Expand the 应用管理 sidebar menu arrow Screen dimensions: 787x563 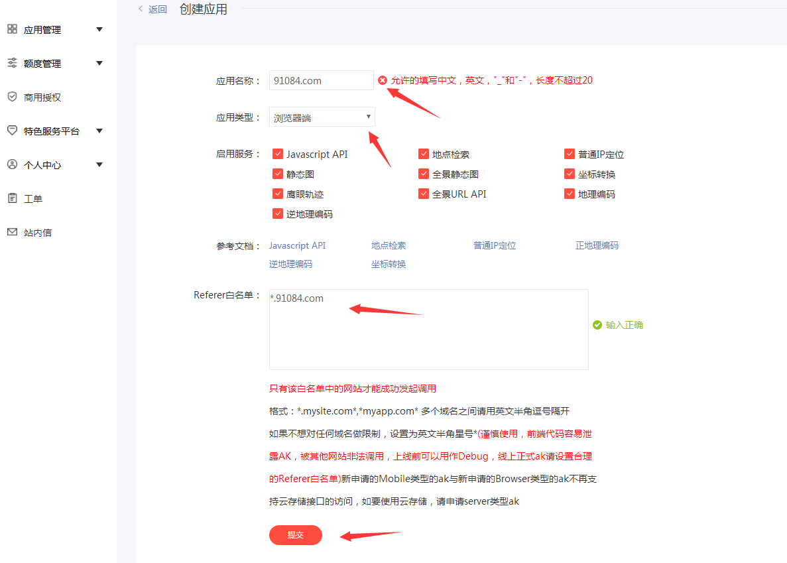click(x=99, y=29)
